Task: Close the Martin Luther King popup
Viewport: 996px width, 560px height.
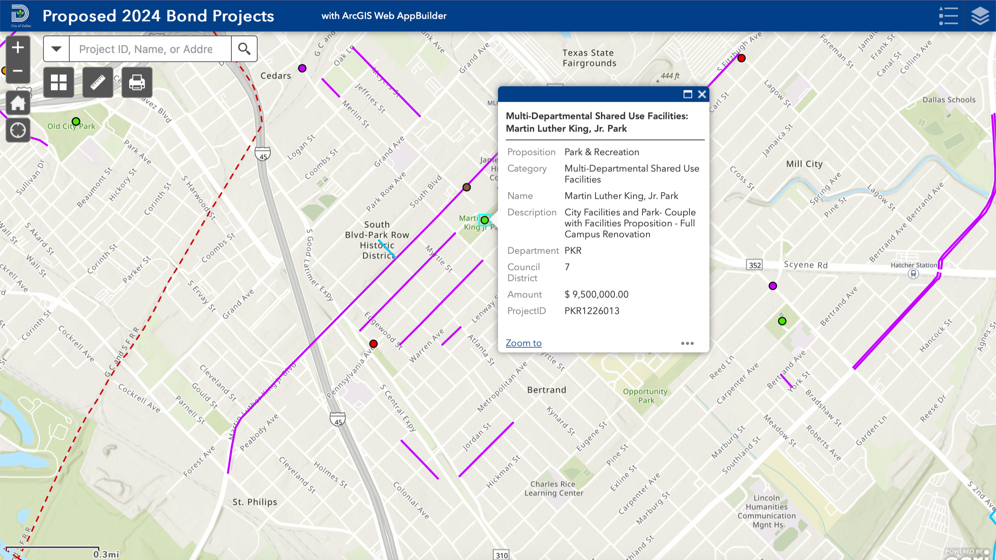Action: (702, 94)
